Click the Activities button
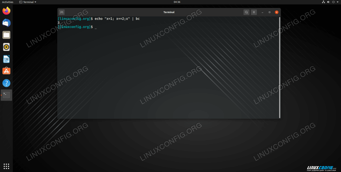The width and height of the screenshot is (341, 172). (x=8, y=2)
